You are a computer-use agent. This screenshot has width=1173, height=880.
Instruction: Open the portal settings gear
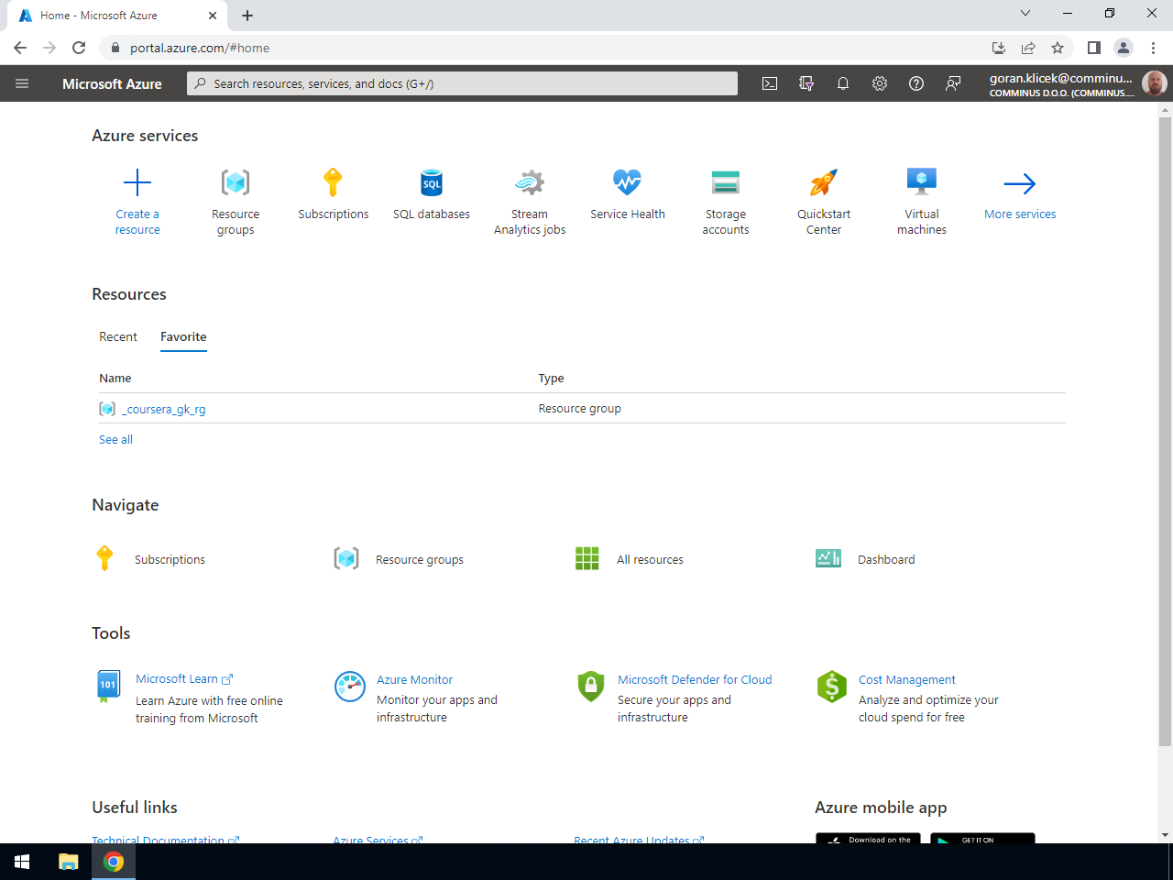click(880, 83)
